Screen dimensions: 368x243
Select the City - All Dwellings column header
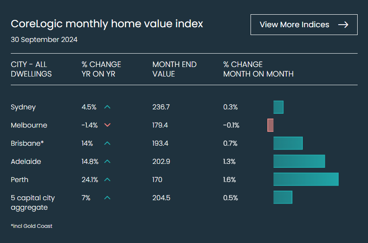[x=31, y=69]
